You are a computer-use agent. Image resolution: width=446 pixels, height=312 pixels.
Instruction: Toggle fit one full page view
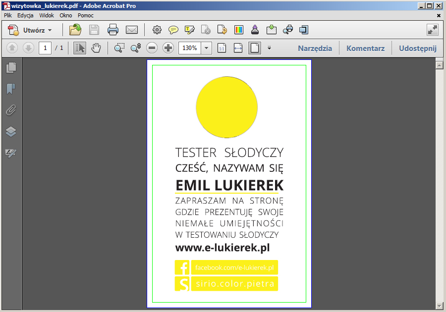point(255,48)
